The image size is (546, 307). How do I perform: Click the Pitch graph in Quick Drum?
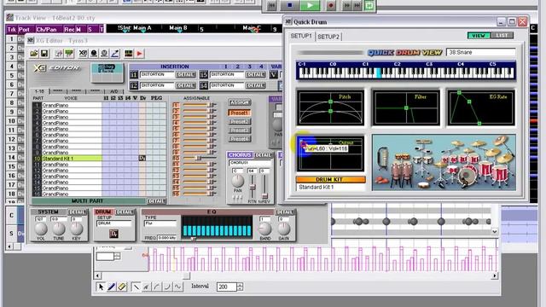point(330,107)
